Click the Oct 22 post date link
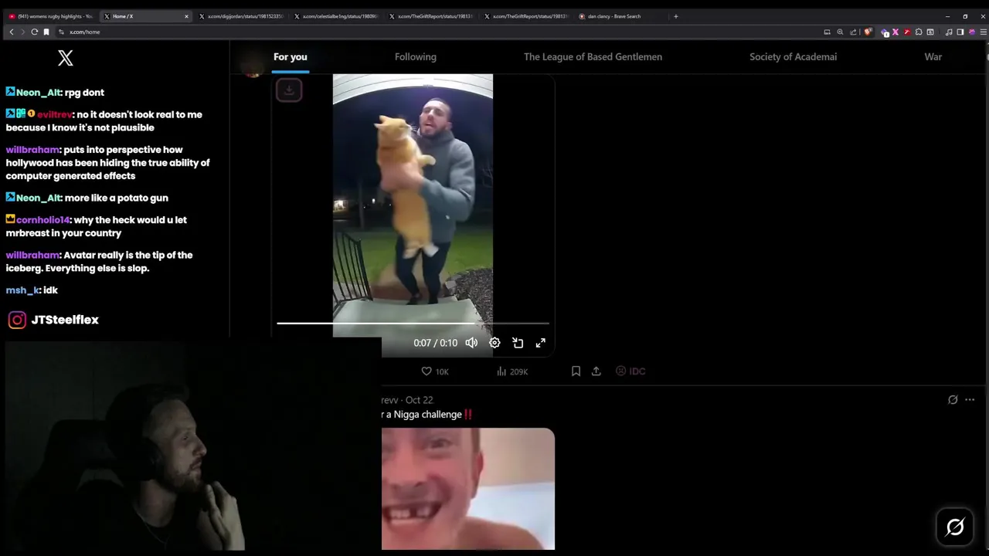This screenshot has width=989, height=556. 420,400
